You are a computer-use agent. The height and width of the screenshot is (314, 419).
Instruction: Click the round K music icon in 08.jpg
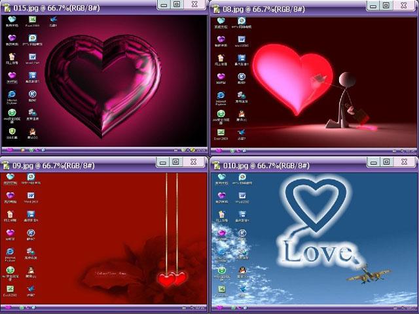(x=242, y=77)
